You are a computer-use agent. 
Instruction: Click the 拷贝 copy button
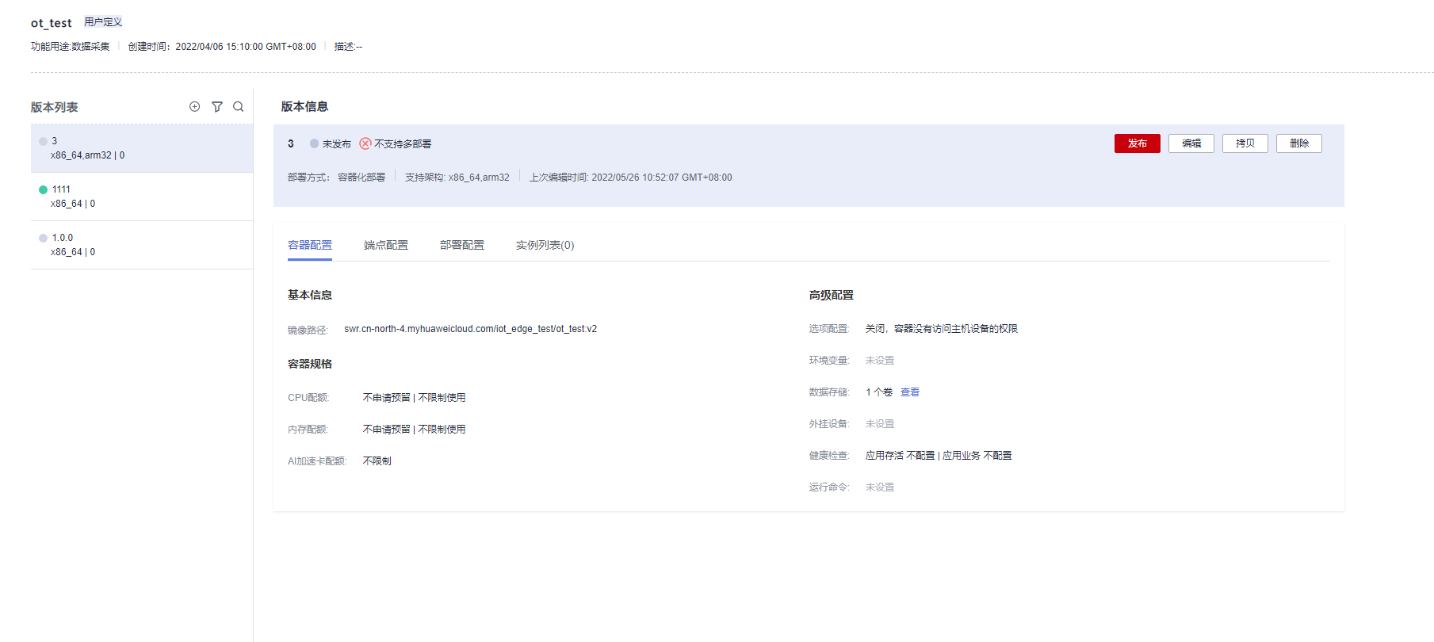(x=1245, y=143)
